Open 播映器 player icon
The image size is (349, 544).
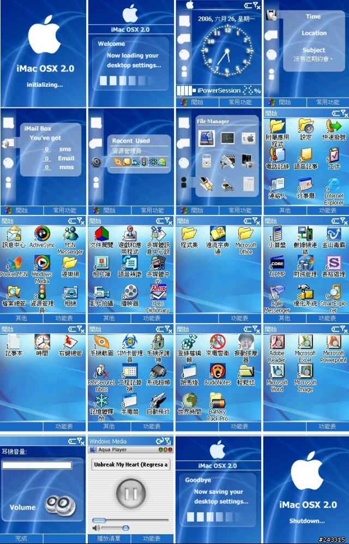click(x=130, y=292)
